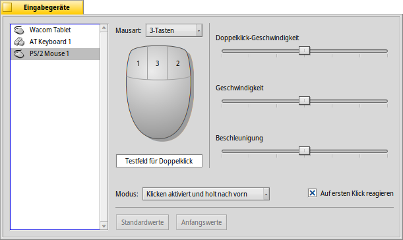
Task: Click mouse button 2 on the mouse image
Action: [178, 63]
